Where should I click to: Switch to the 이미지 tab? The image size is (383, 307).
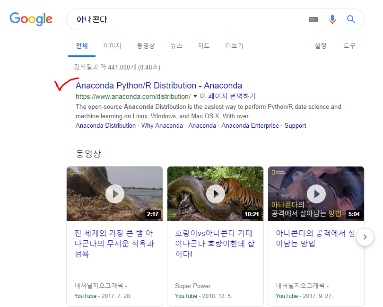112,46
